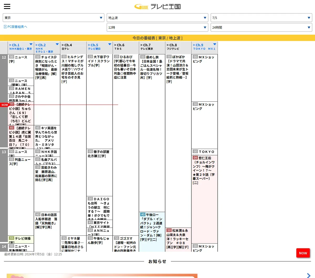
Task: Open 日本の話芸 入船亭扇遊 program
Action: (47, 232)
